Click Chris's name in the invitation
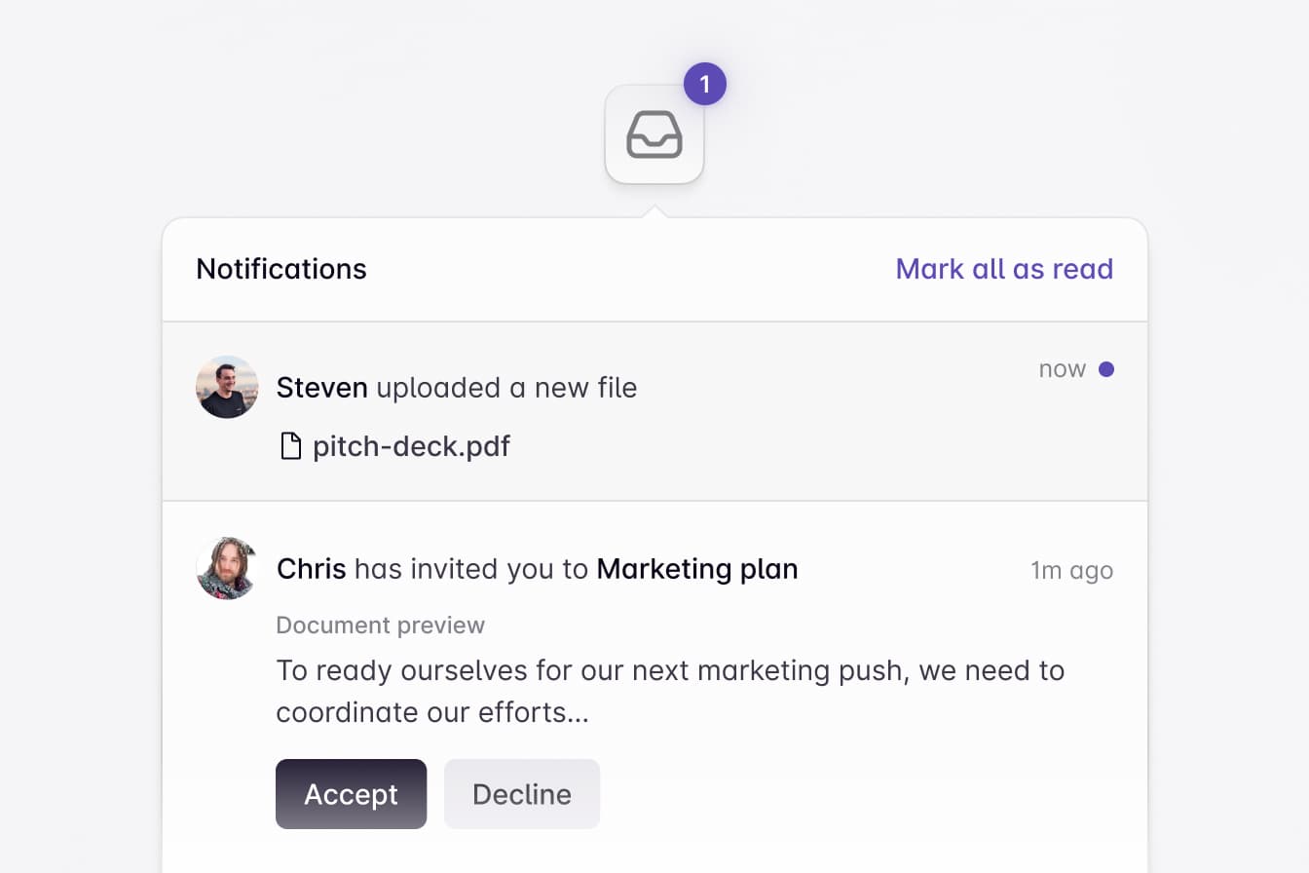Viewport: 1309px width, 873px height. [x=311, y=569]
